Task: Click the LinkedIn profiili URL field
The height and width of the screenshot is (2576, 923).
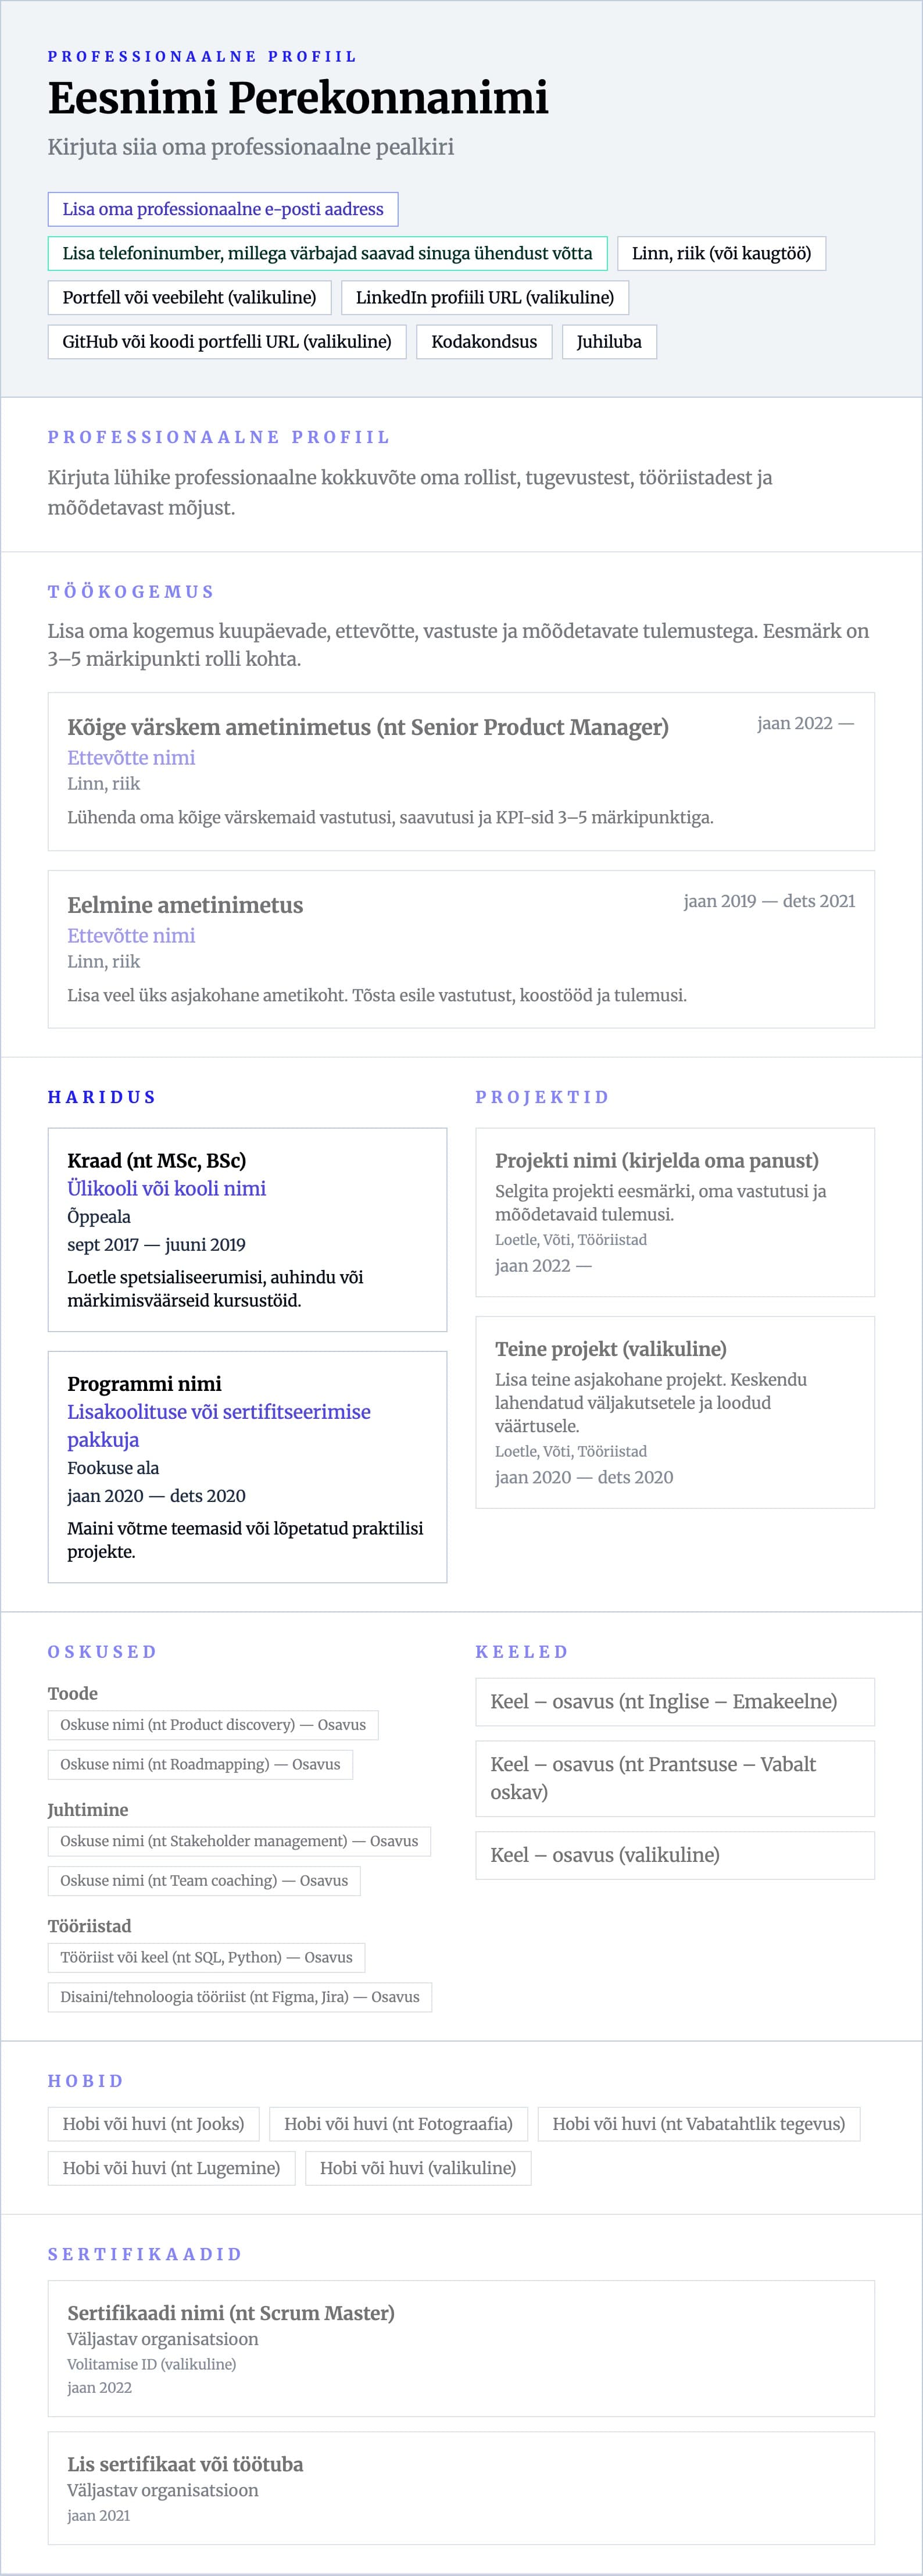Action: pos(485,297)
